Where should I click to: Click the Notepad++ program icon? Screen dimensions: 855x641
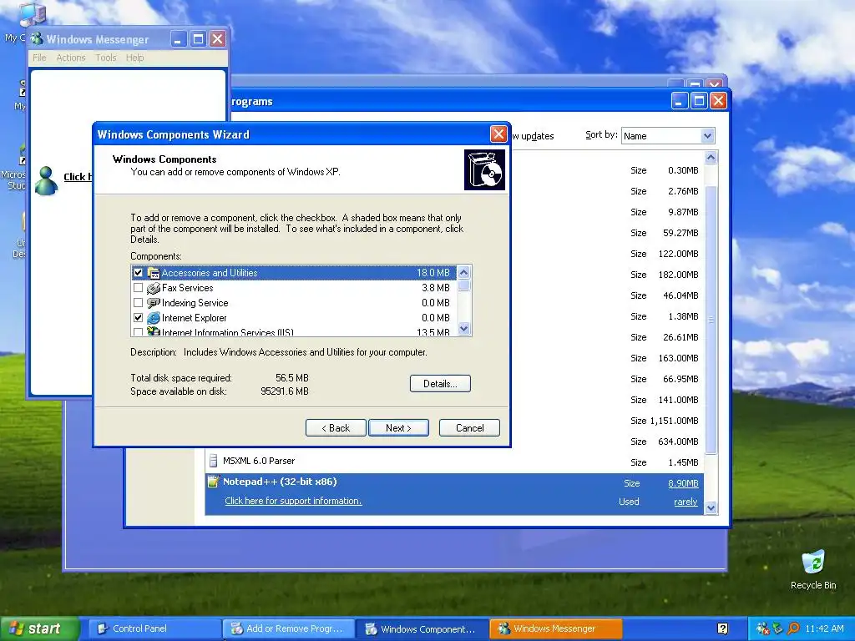point(213,482)
